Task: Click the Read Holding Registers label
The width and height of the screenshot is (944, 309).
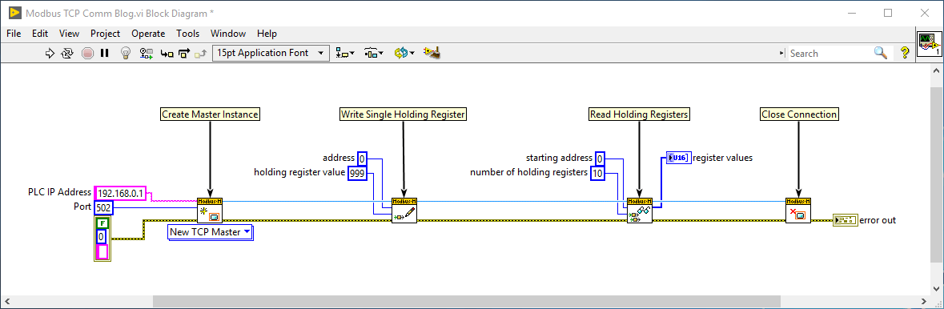Action: coord(639,114)
